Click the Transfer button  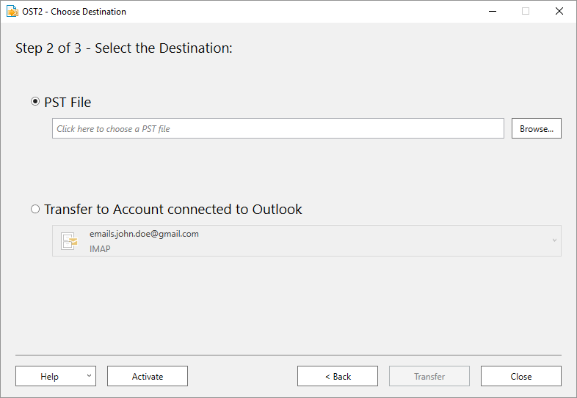pos(429,376)
